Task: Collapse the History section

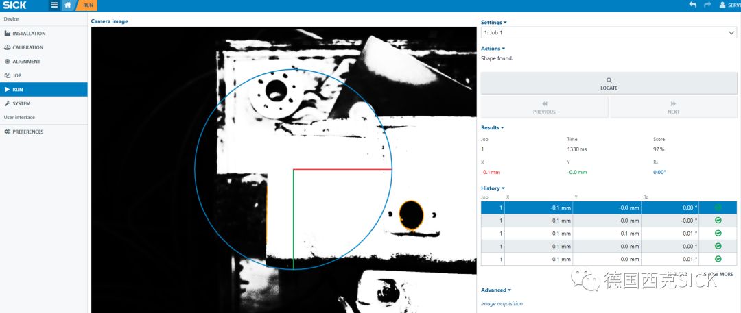Action: pyautogui.click(x=493, y=188)
